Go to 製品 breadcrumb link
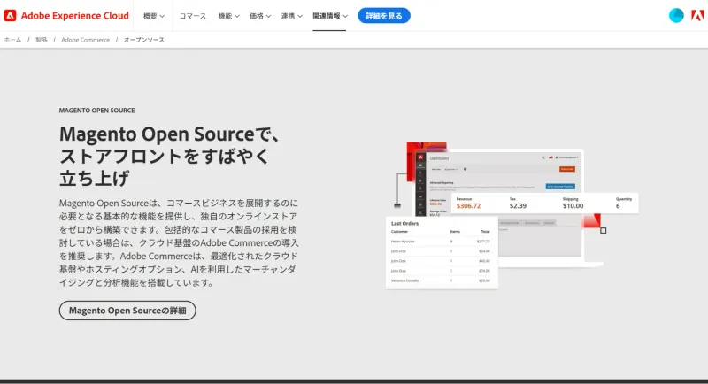This screenshot has height=384, width=708. [x=42, y=40]
